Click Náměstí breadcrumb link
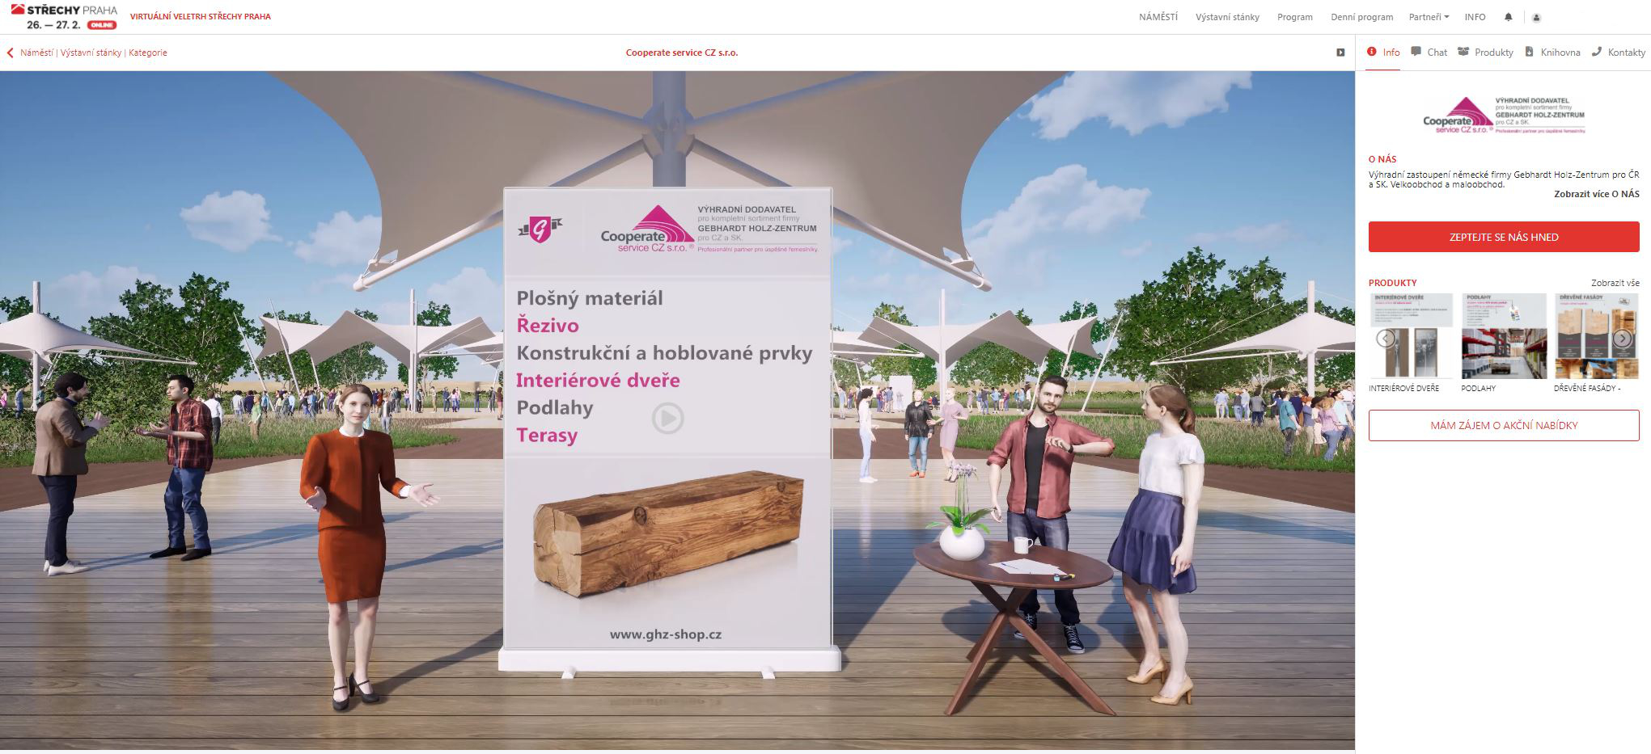The width and height of the screenshot is (1651, 754). (x=37, y=53)
